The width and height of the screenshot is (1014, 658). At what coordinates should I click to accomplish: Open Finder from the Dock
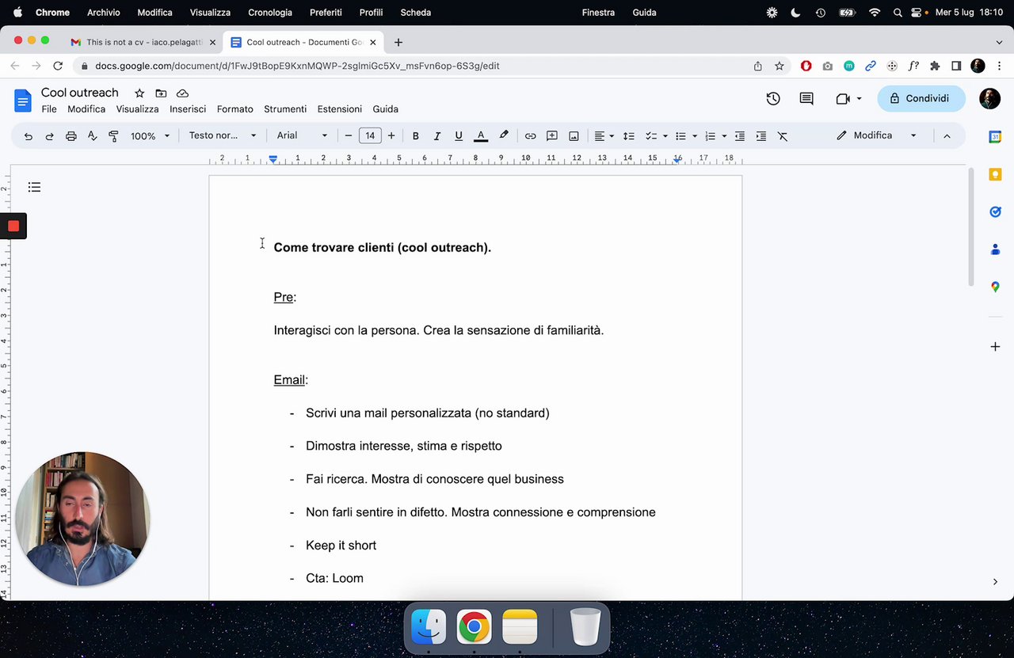click(428, 628)
